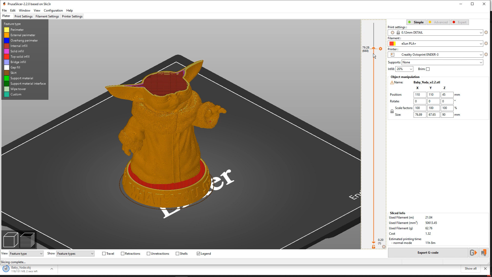Click the Export G-code button
Viewport: 492px width, 277px height.
point(428,252)
